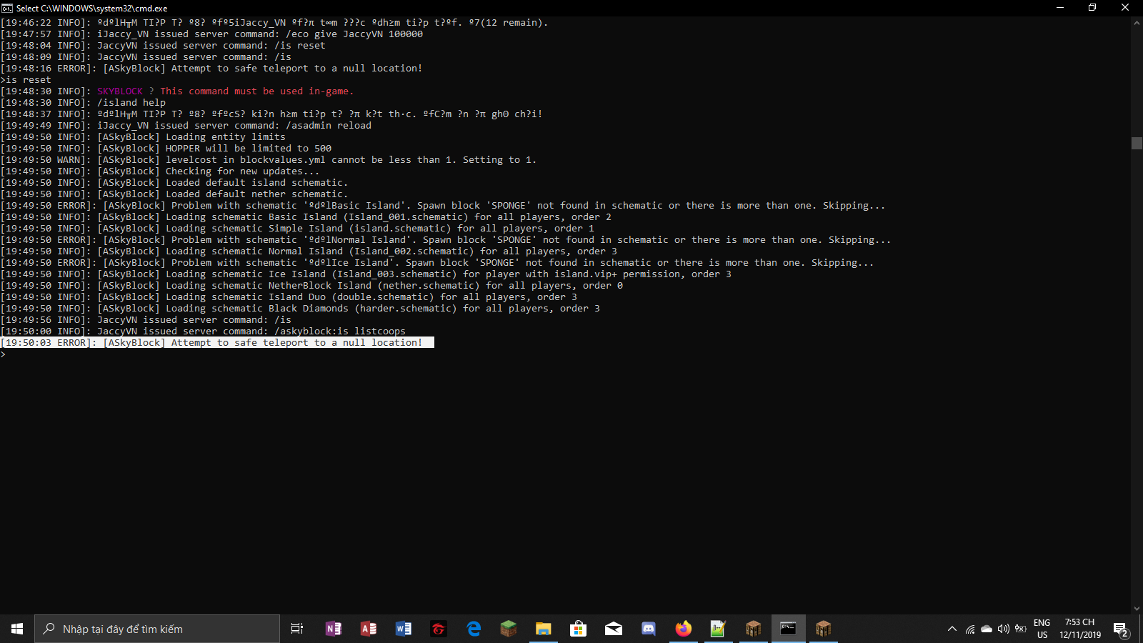Launch Microsoft Word from the taskbar
The width and height of the screenshot is (1143, 643).
coord(403,629)
